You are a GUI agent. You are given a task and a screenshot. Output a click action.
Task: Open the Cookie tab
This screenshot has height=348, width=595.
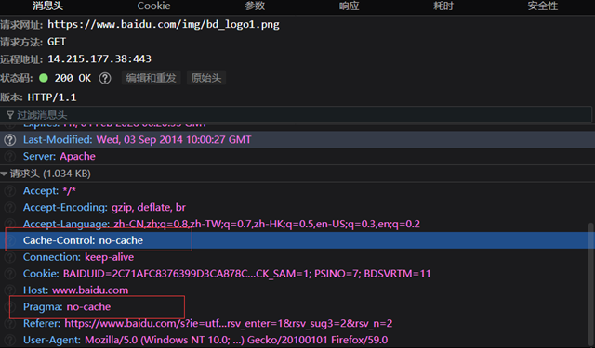(153, 6)
